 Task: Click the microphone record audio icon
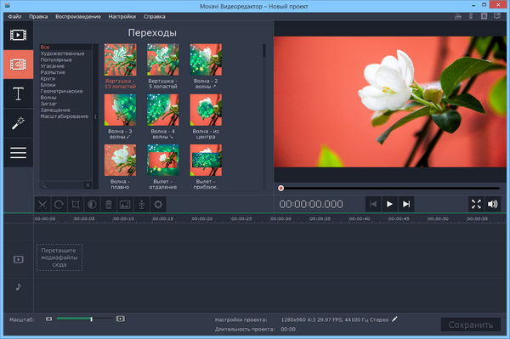coord(142,205)
